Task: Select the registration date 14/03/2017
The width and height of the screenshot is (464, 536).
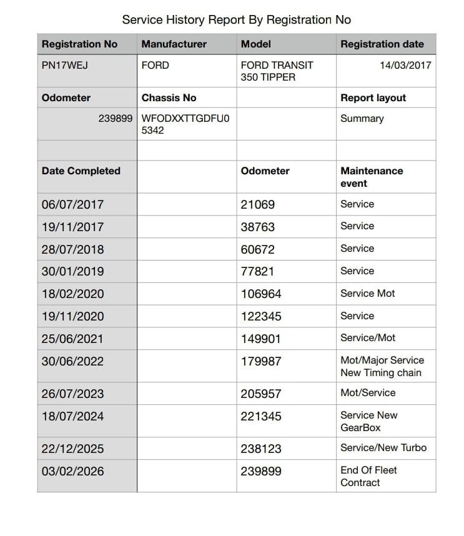Action: click(x=405, y=65)
